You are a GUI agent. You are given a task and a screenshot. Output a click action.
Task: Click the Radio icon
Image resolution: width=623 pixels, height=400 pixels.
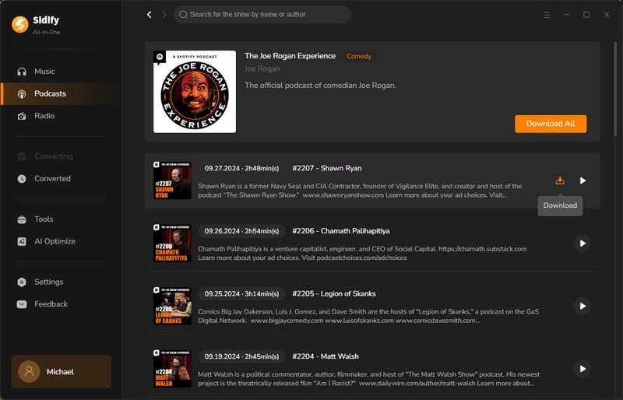22,116
